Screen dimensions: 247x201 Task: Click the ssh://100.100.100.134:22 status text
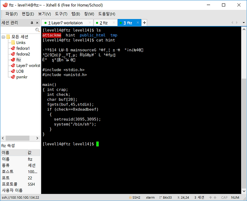[20, 198]
